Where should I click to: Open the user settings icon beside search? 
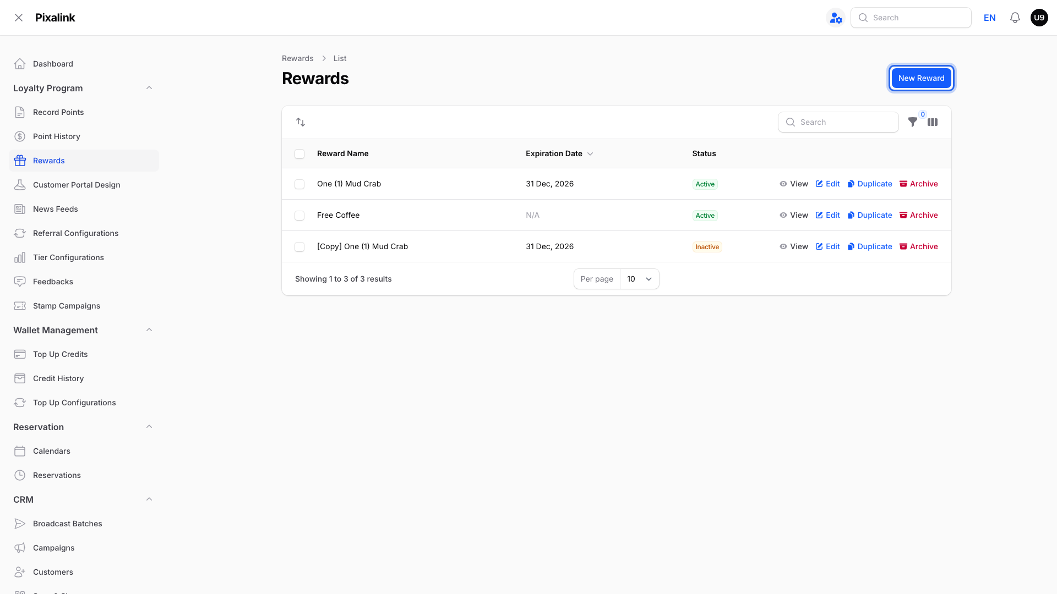[x=836, y=18]
